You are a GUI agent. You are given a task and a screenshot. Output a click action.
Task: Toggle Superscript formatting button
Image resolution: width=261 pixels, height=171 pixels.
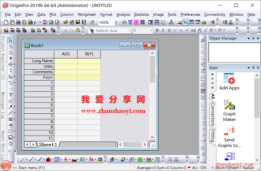coord(175,30)
